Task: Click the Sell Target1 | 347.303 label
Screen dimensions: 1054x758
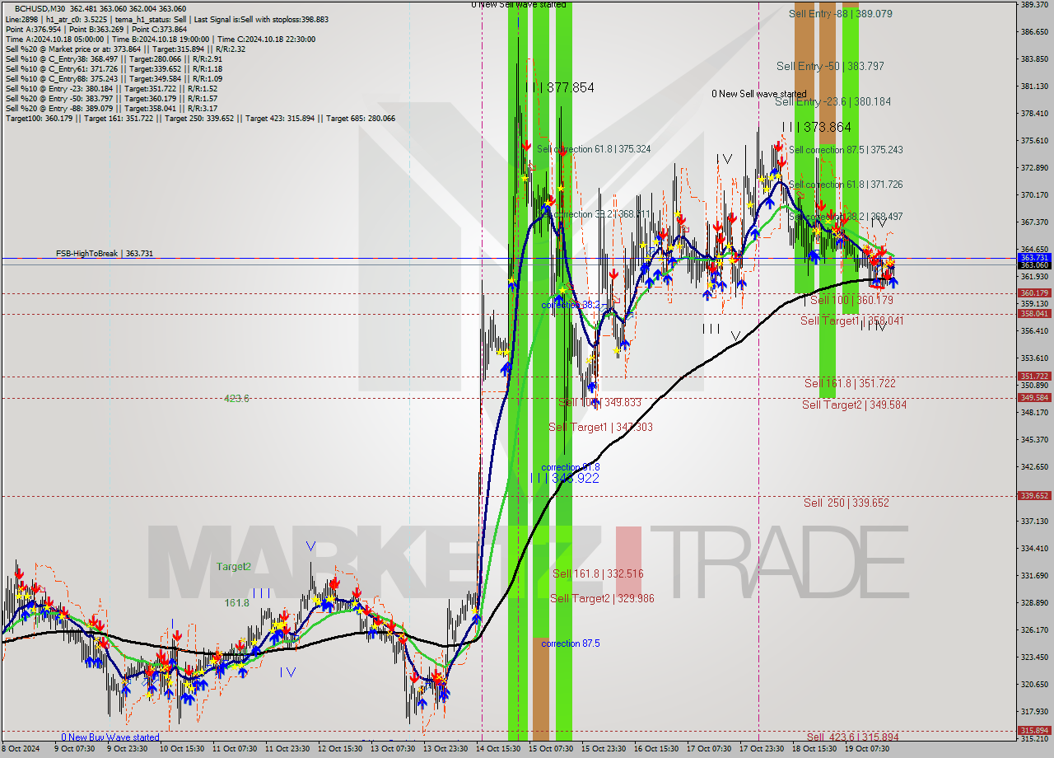Action: click(600, 427)
